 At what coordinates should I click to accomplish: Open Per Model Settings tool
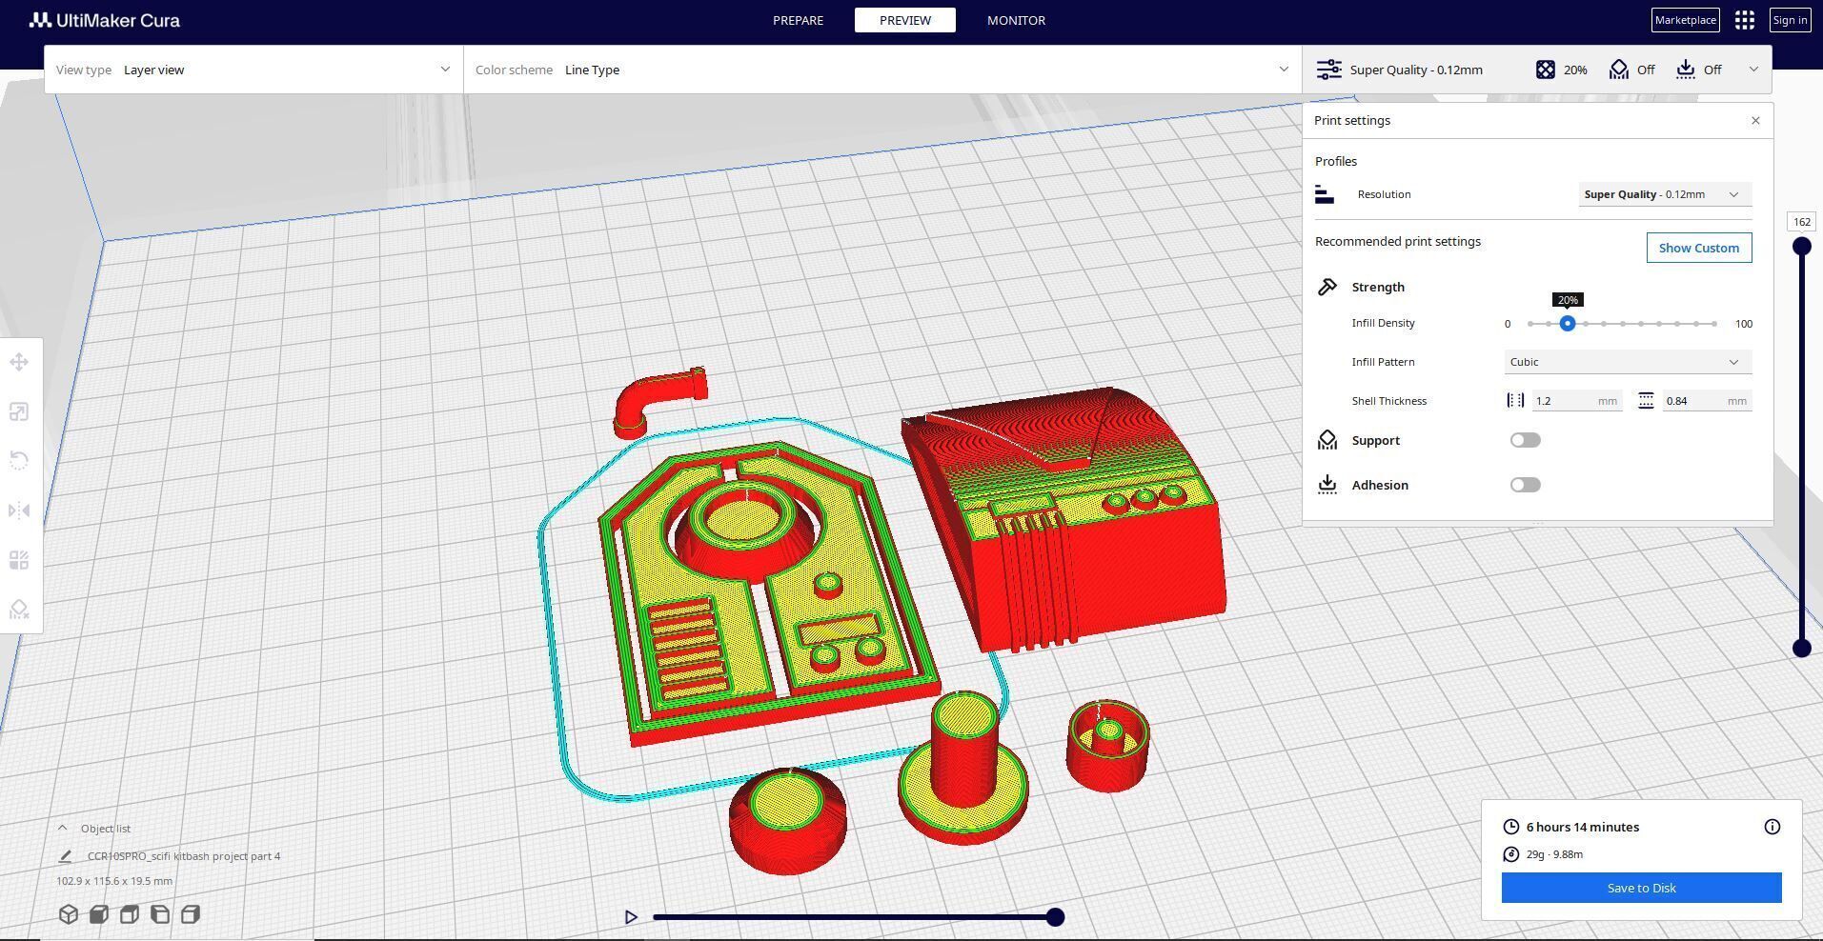pyautogui.click(x=19, y=560)
